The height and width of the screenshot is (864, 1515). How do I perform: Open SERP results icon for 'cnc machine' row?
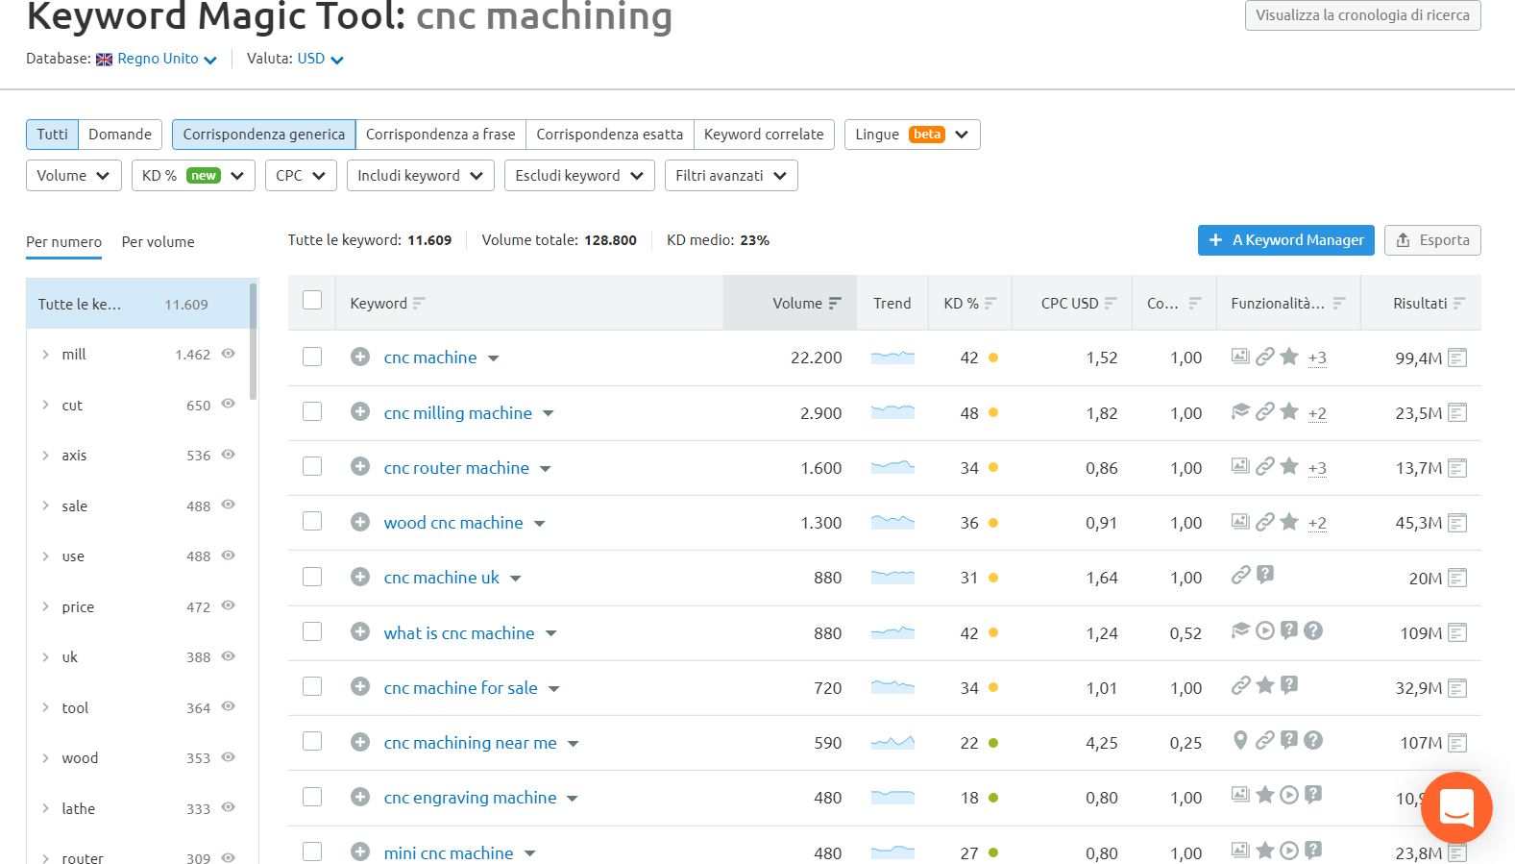1457,358
